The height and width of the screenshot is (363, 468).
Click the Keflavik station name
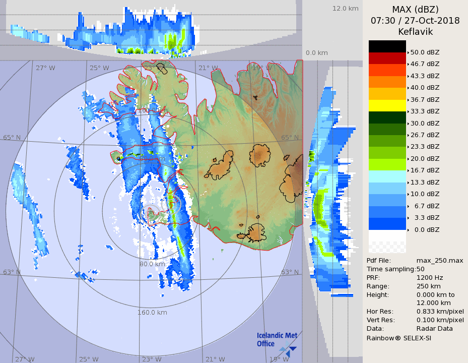pyautogui.click(x=415, y=32)
